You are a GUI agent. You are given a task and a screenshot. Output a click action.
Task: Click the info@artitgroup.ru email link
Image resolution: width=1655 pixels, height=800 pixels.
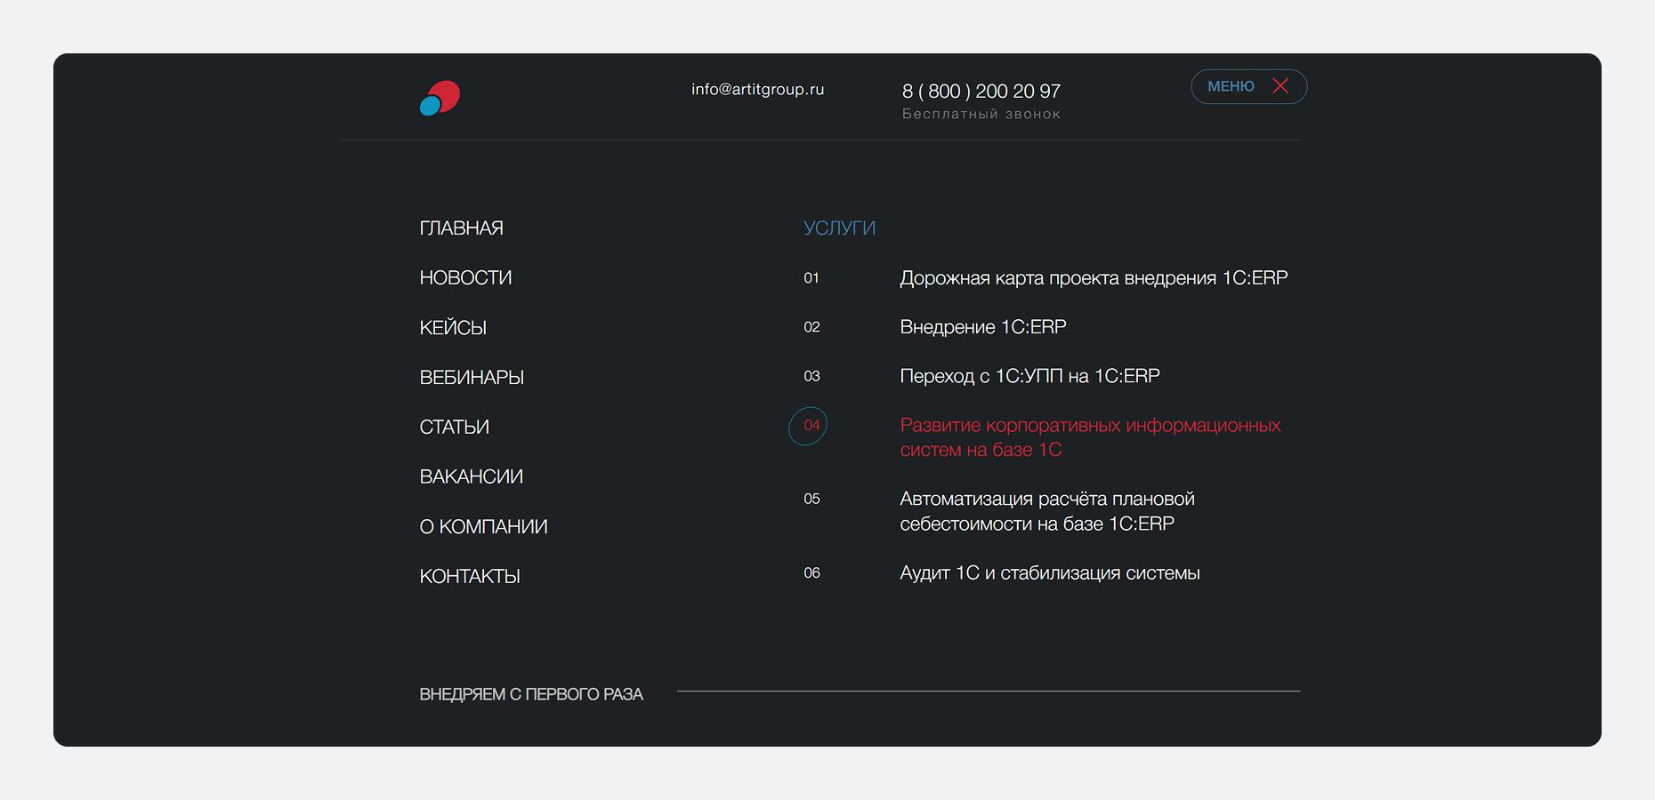pyautogui.click(x=757, y=90)
